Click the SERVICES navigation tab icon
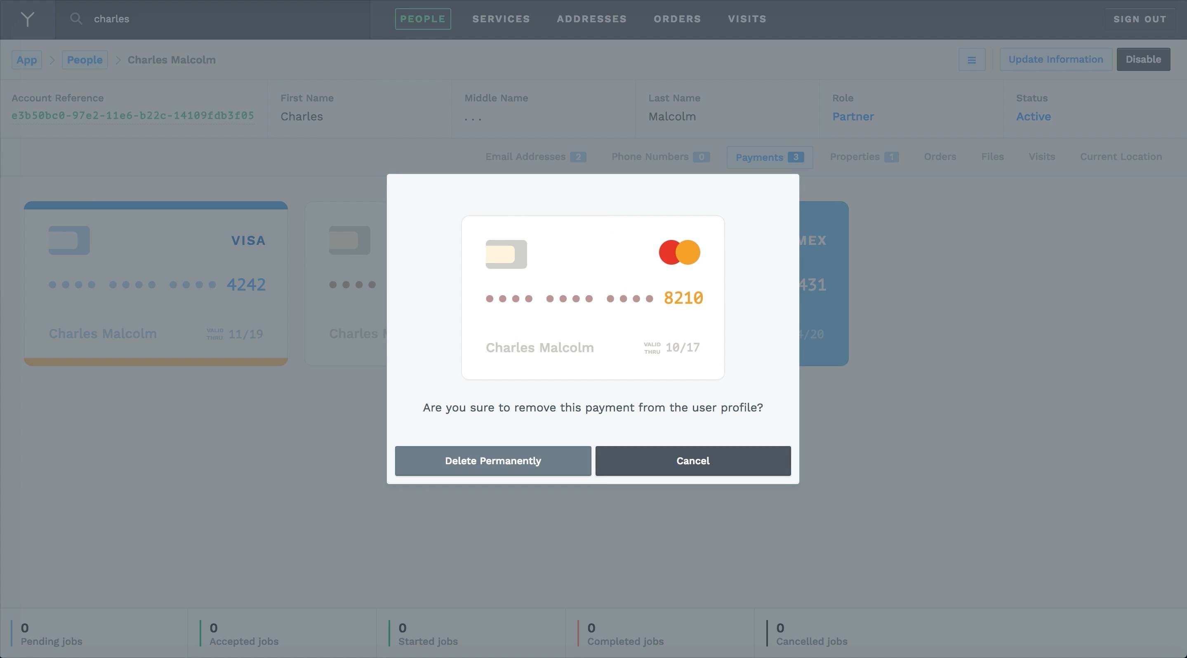Image resolution: width=1187 pixels, height=658 pixels. coord(501,19)
